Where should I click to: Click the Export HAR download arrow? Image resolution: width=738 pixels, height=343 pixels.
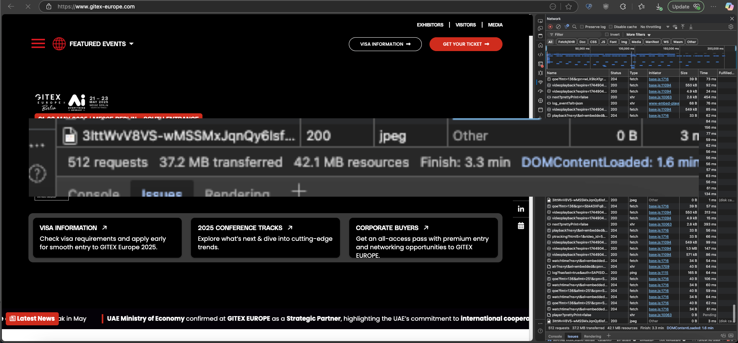point(691,27)
